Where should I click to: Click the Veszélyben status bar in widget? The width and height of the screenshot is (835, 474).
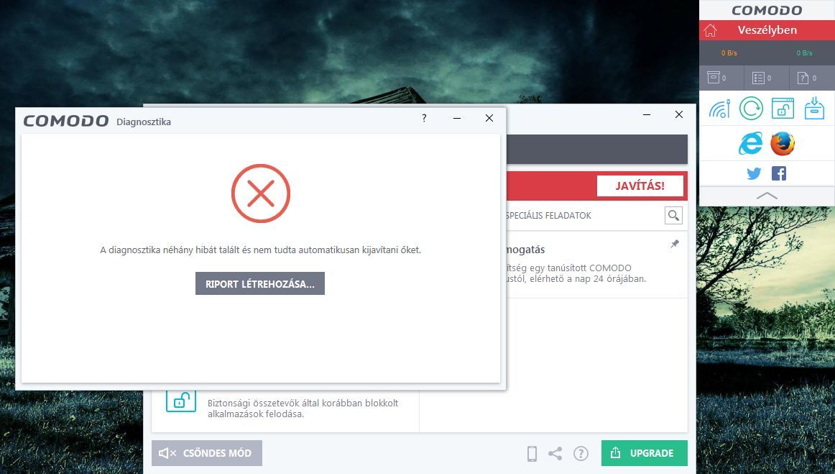click(x=767, y=30)
